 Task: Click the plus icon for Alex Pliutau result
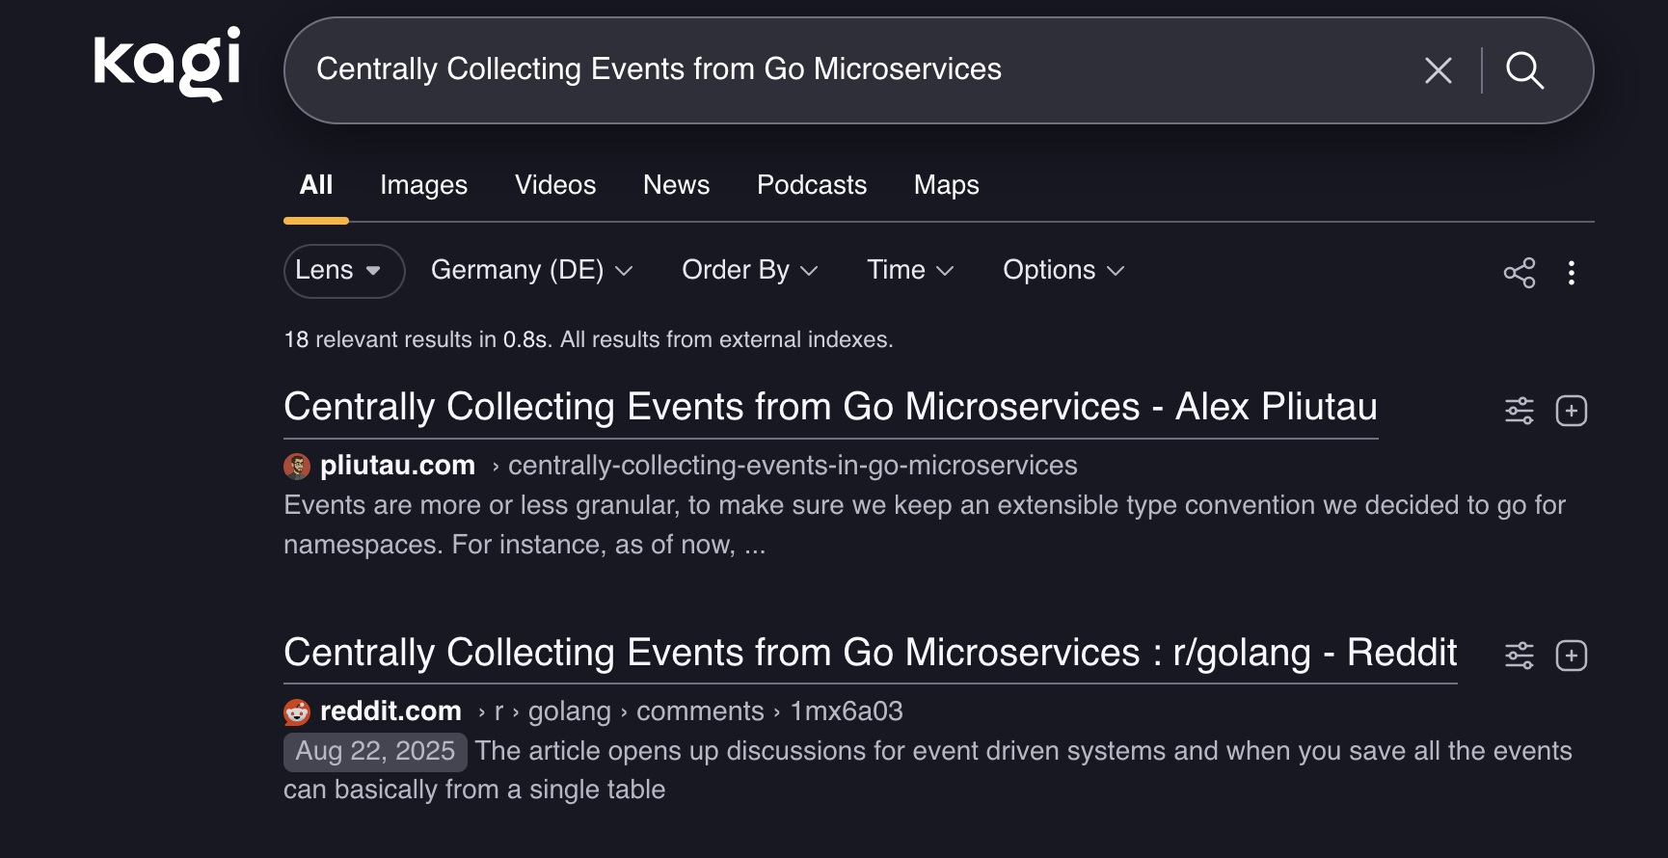tap(1572, 411)
